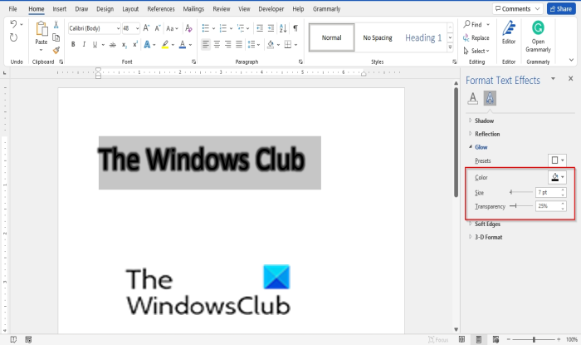Toggle Center alignment
581x345 pixels.
(x=217, y=45)
